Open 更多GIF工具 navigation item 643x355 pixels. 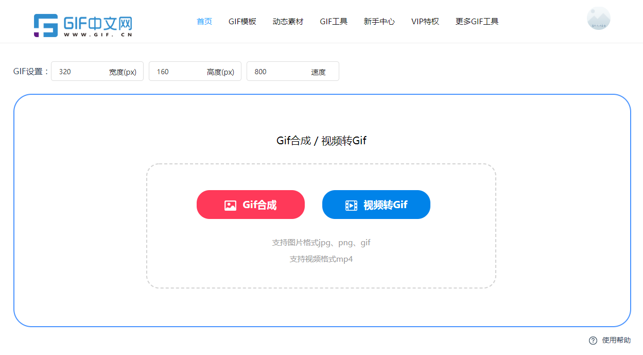point(476,21)
